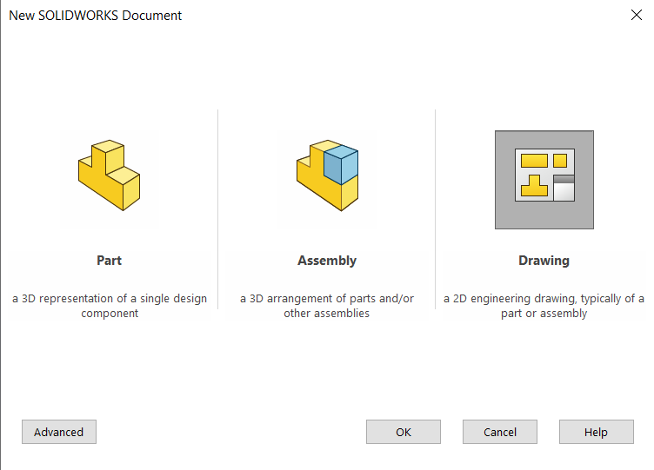Click the small yellow square in Drawing icon
This screenshot has width=654, height=470.
click(560, 160)
